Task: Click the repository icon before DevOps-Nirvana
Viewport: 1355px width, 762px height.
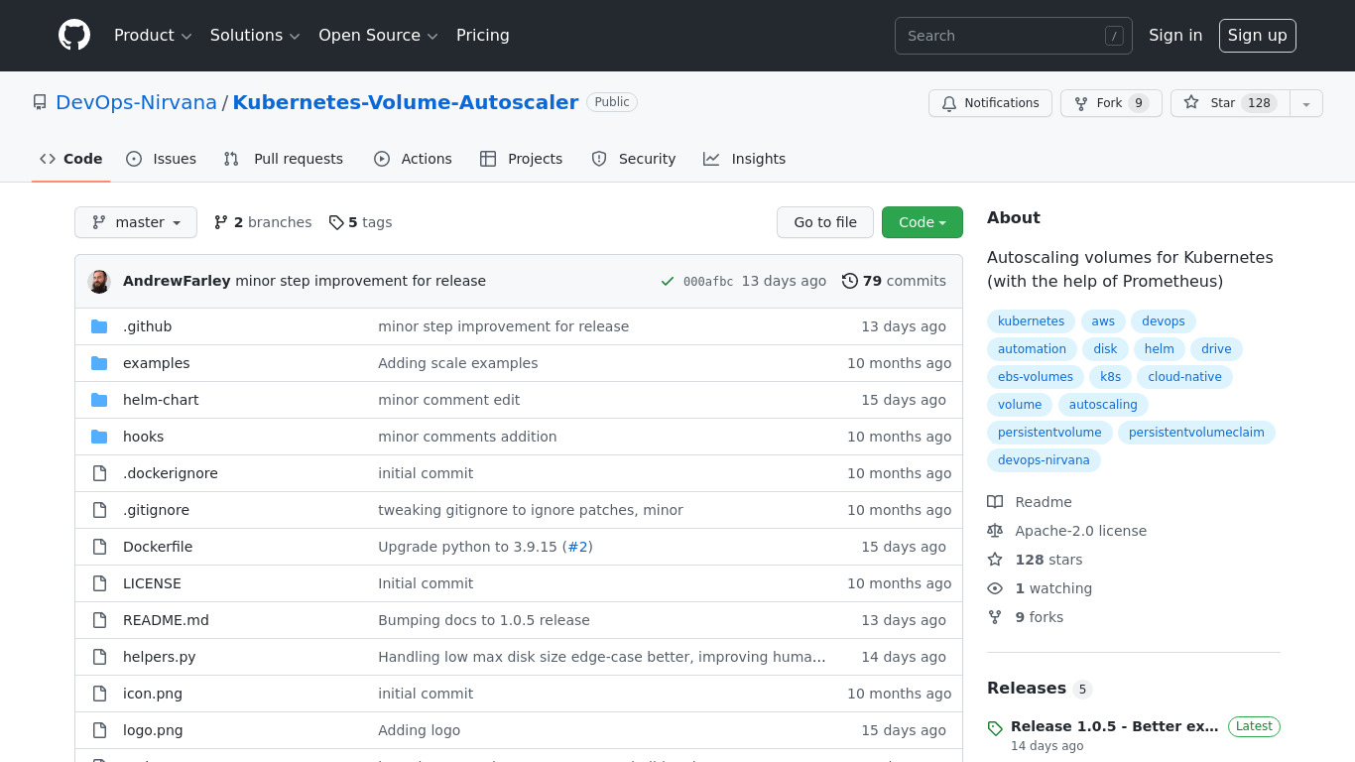Action: tap(40, 102)
